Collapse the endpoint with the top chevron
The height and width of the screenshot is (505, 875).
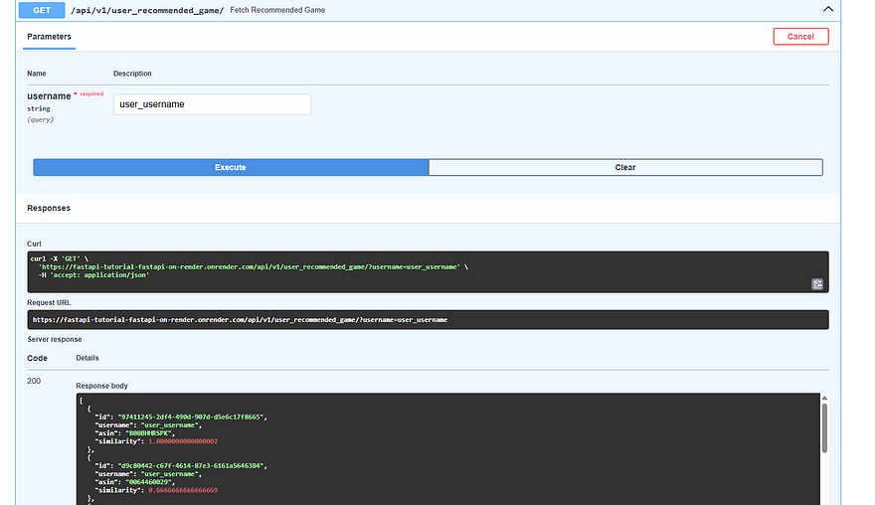[x=826, y=9]
